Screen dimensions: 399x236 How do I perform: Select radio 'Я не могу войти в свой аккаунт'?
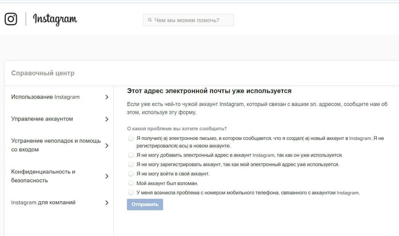131,174
